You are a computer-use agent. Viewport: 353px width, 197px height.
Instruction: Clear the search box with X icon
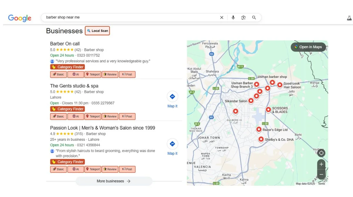pos(222,18)
